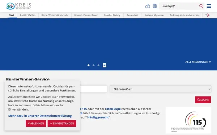
Task: Open the Gesundheit menu
Action: (132, 15)
